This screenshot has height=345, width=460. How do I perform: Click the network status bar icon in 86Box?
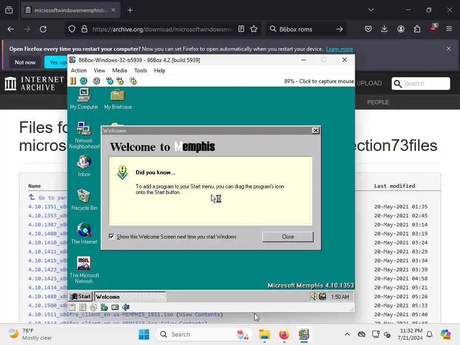click(104, 307)
